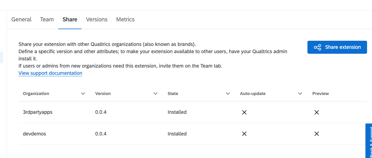Switch to the Team tab
The height and width of the screenshot is (158, 372).
[47, 19]
